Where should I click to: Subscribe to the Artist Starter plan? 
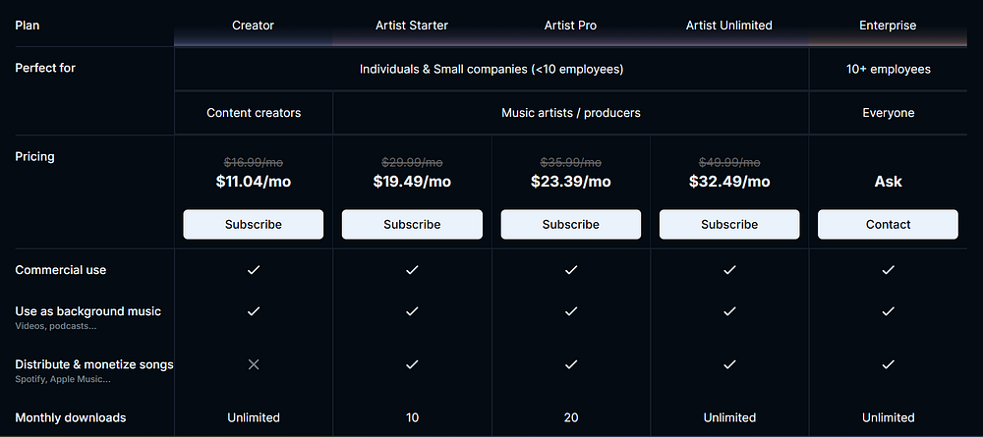click(x=412, y=224)
